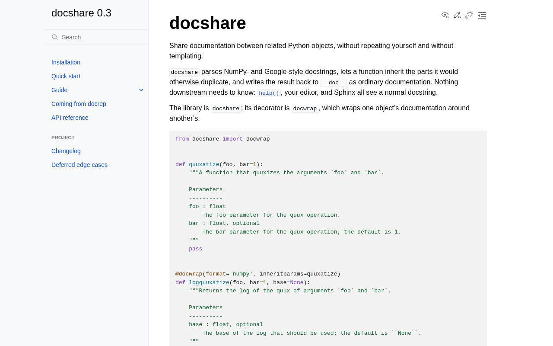Viewport: 553px width, 346px height.
Task: Expand the Guide section chevron
Action: pos(141,90)
